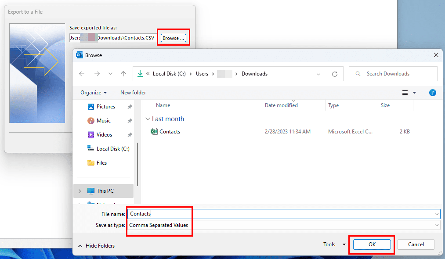The image size is (445, 259).
Task: Click the Back navigation arrow
Action: pos(82,74)
